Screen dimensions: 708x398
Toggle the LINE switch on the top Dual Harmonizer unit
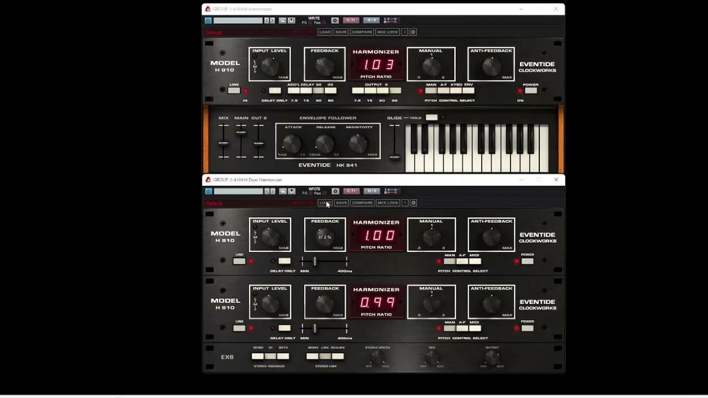click(239, 261)
